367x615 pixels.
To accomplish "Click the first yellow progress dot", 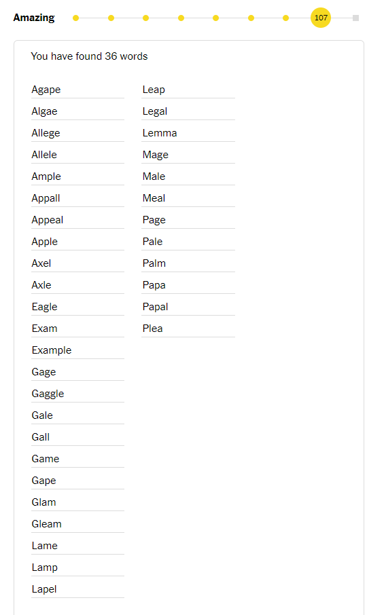I will 75,18.
